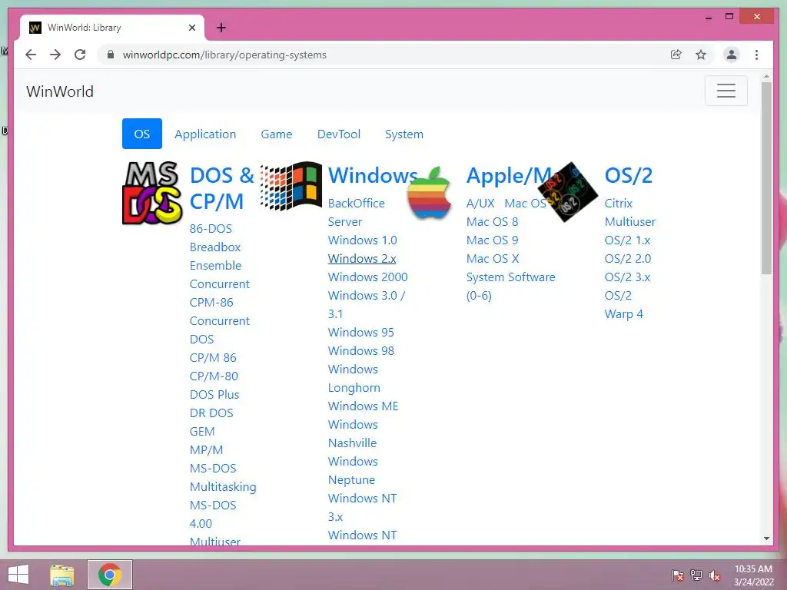Expand the hamburger navigation menu
Screen dimensions: 787x590
pos(726,91)
